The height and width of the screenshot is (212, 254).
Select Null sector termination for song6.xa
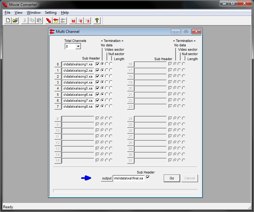(111, 94)
